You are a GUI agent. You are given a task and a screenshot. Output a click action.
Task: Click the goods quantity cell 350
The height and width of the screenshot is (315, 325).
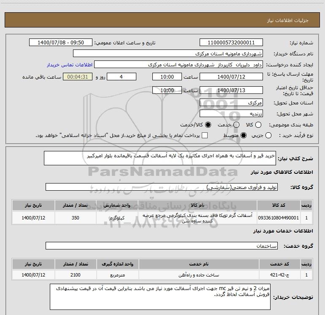[x=76, y=218]
